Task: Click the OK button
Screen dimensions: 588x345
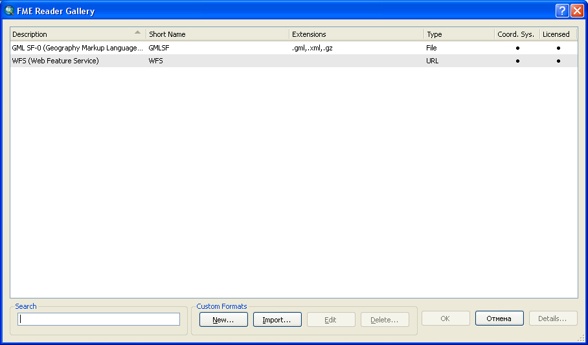Action: [446, 319]
